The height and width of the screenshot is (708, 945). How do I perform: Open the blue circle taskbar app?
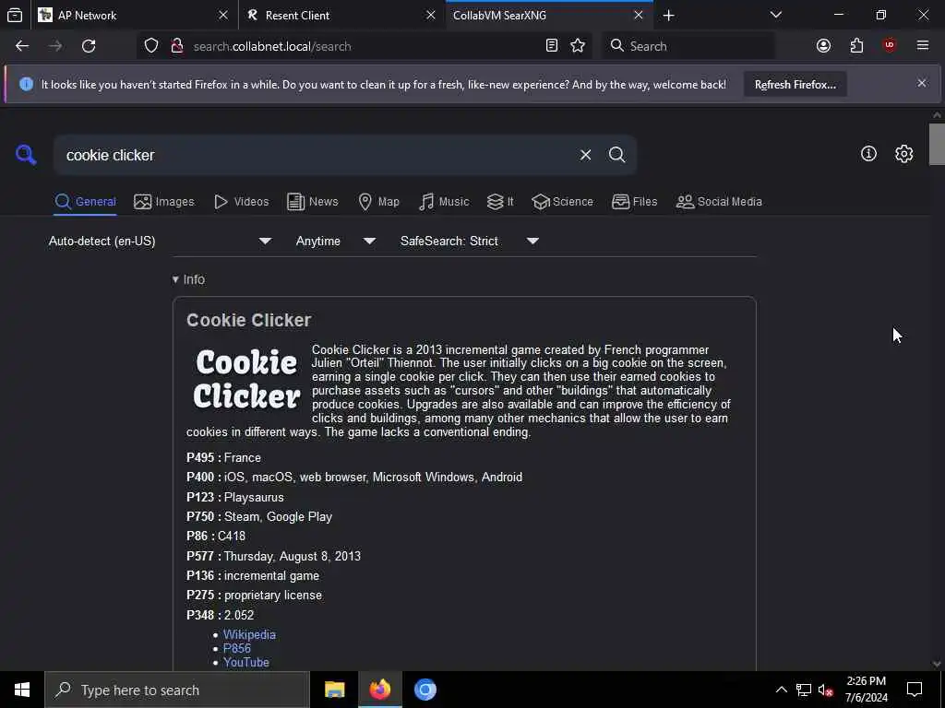point(425,690)
